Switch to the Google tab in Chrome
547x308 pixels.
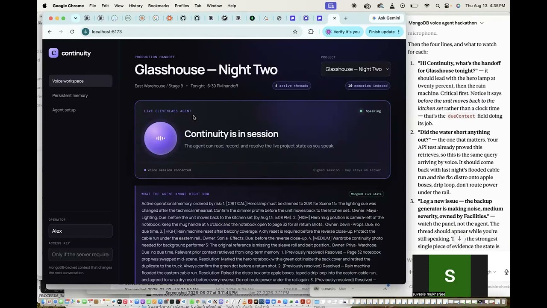pos(156,18)
